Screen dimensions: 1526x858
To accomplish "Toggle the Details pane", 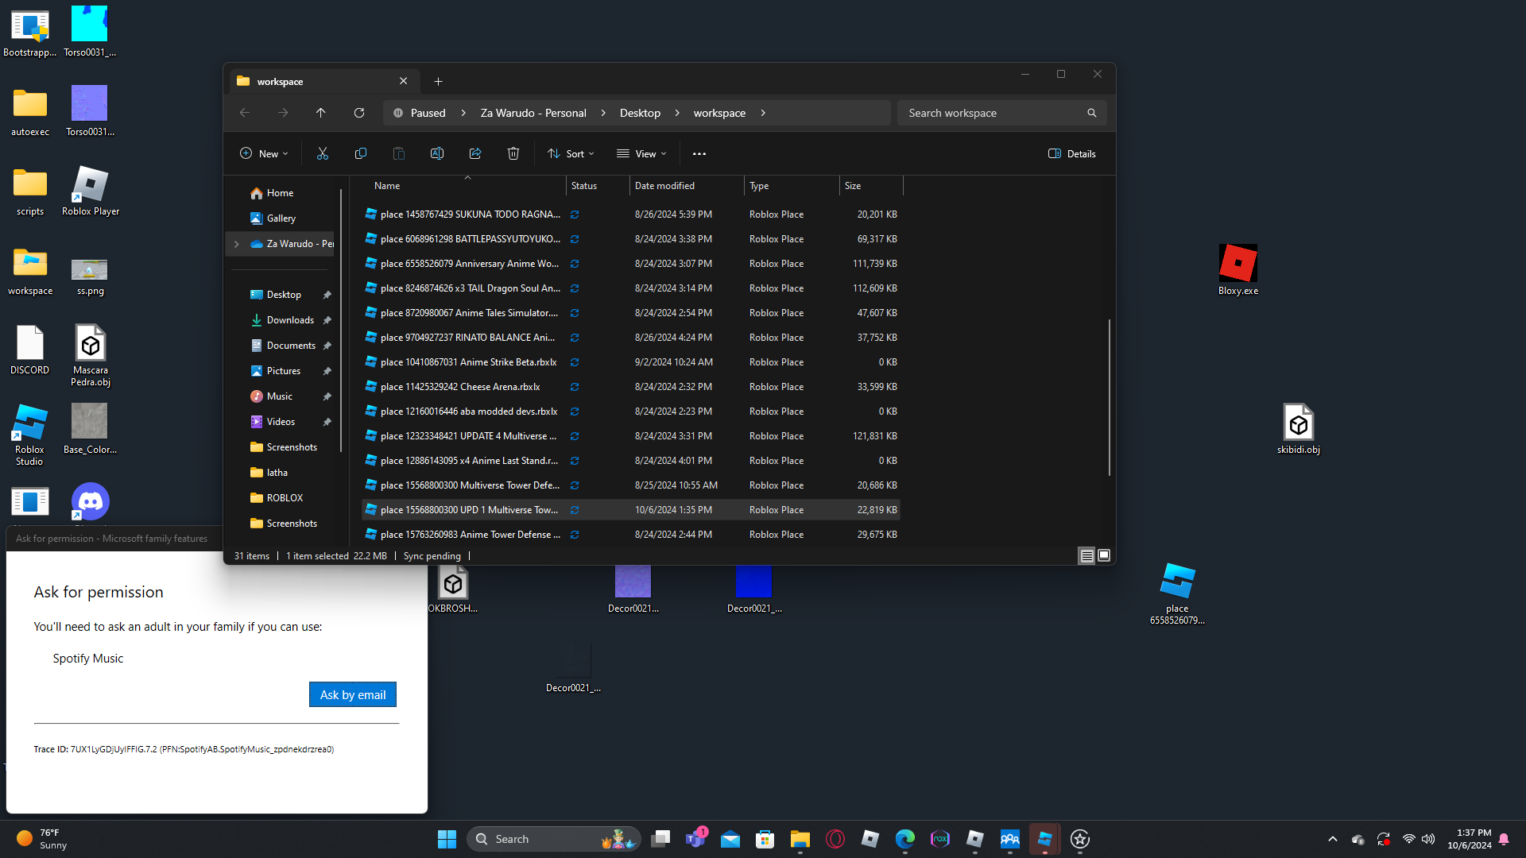I will pos(1071,153).
